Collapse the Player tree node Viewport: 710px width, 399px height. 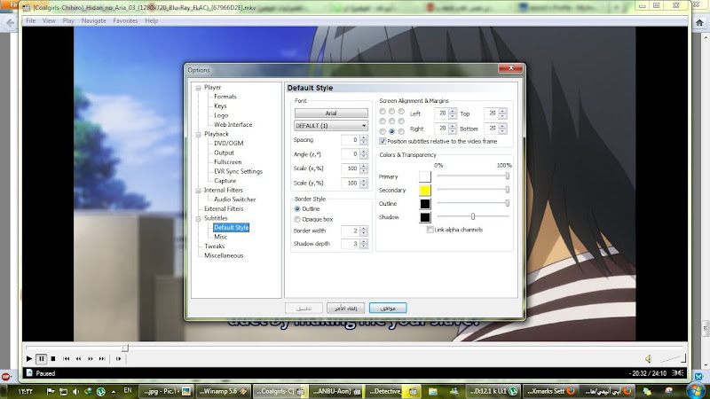coord(198,88)
